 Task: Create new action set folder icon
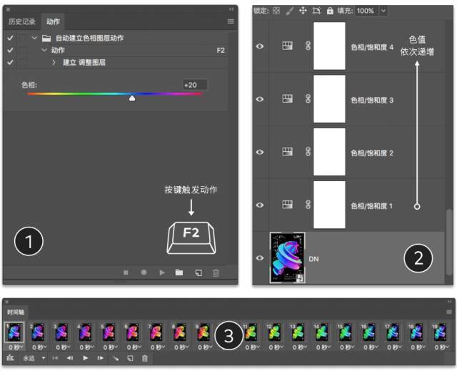tap(179, 272)
